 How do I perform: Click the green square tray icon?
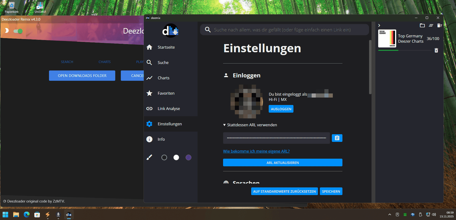(405, 215)
